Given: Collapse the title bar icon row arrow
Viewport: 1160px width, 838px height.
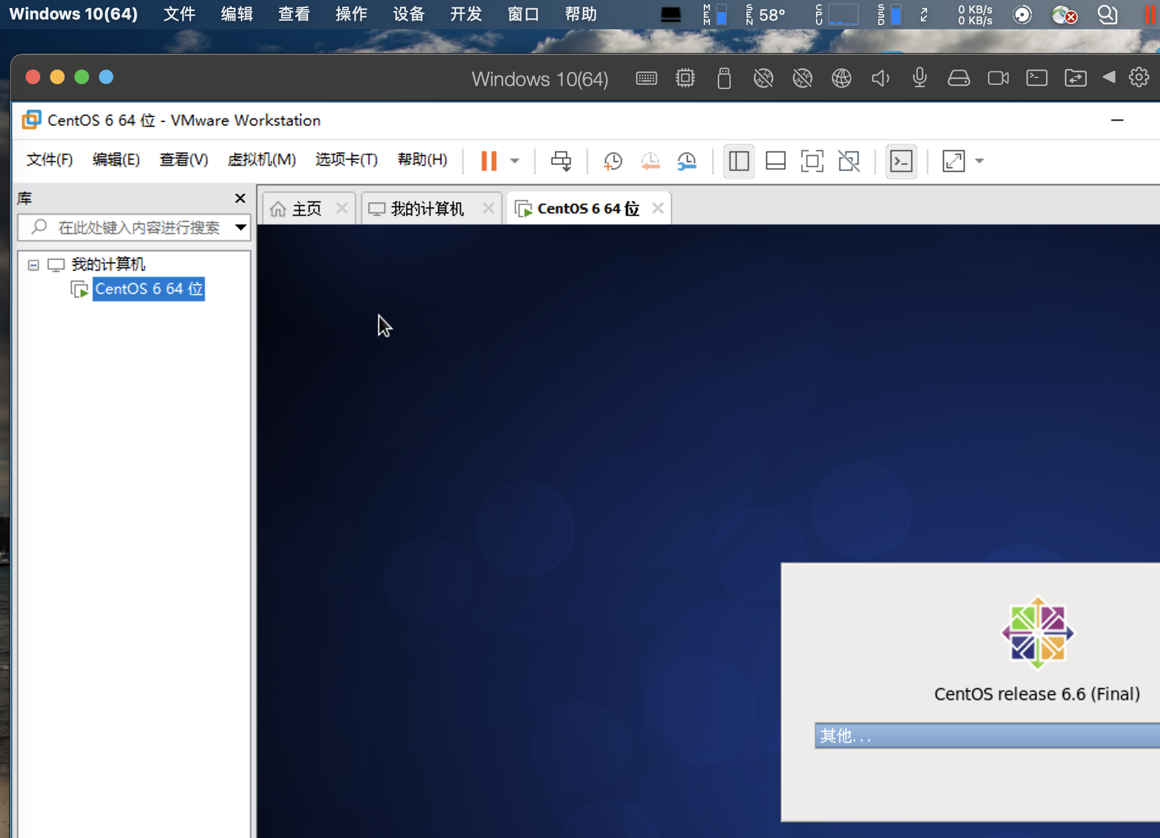Looking at the screenshot, I should point(1109,77).
